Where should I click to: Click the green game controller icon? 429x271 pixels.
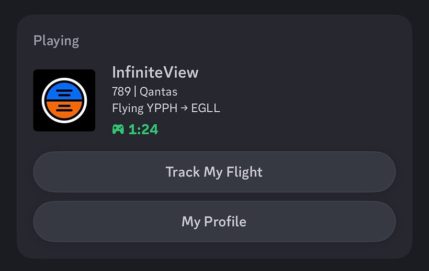pyautogui.click(x=118, y=129)
